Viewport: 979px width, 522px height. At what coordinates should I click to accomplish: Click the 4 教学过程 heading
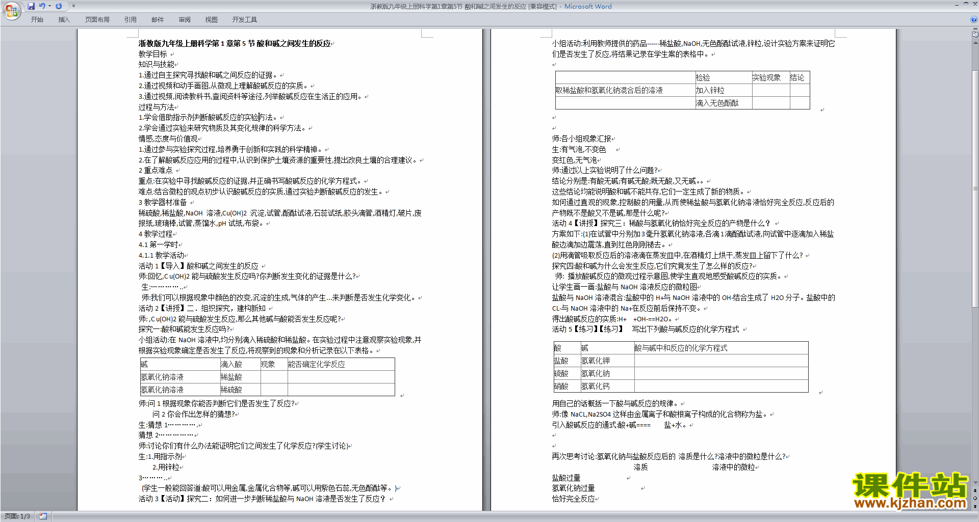156,234
